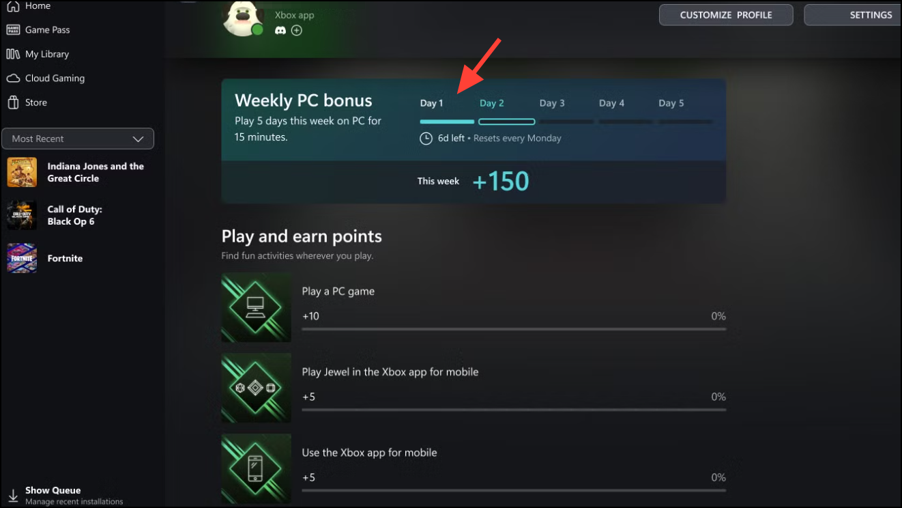Click the Discord linked account icon
Viewport: 902px width, 508px height.
click(x=280, y=31)
